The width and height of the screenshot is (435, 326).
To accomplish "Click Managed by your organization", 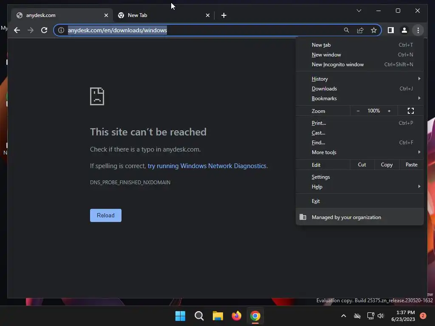I will (x=359, y=217).
